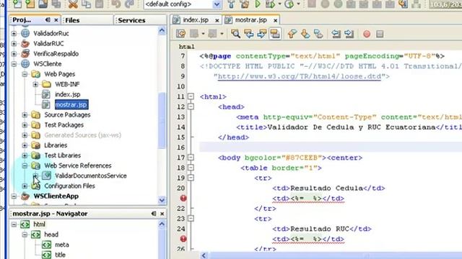Start macro recording with red circle icon
Viewport: 462px width, 259px height.
click(367, 34)
